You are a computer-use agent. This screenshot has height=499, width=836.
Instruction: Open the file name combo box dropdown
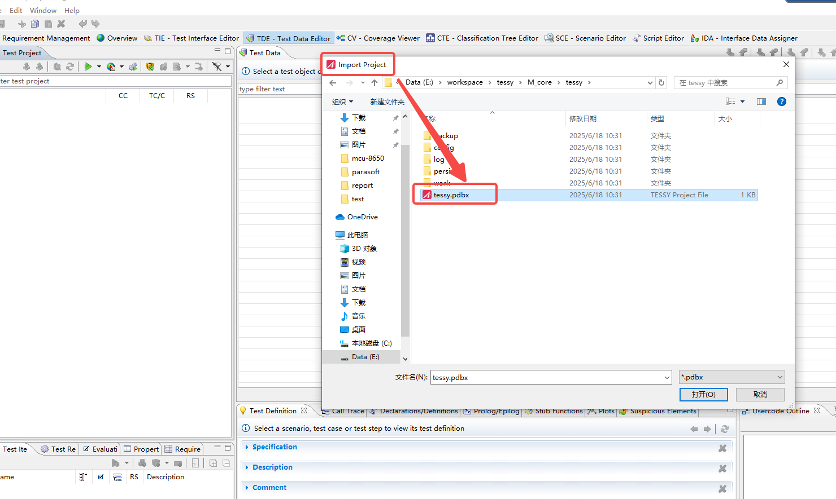click(x=667, y=377)
